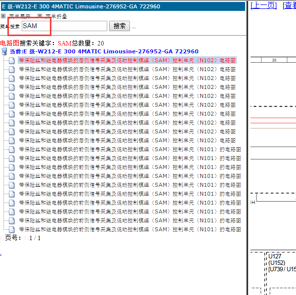Click the blue title bar E 级-W212-E 300 4MATIC

coord(123,6)
